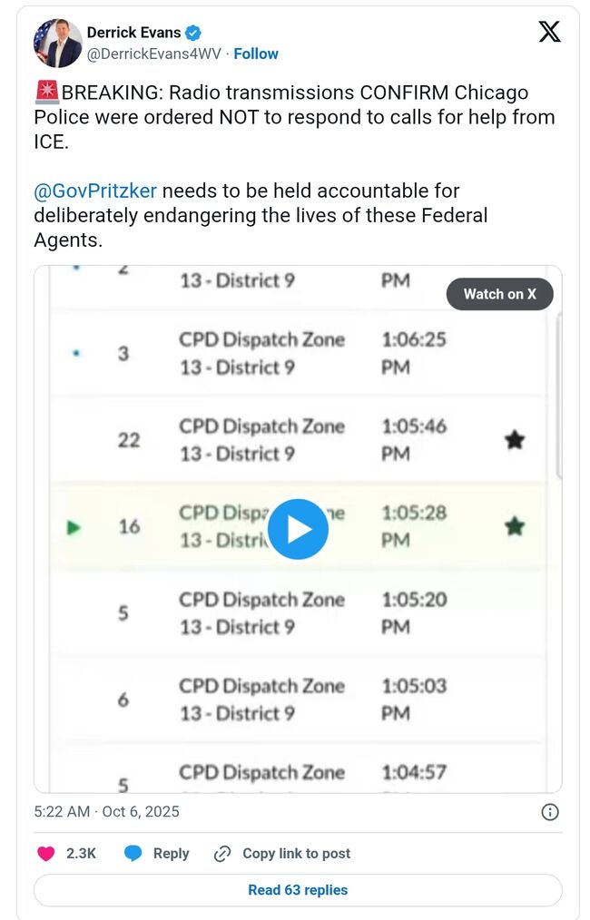Open the @GovPritzker mention link
The width and height of the screenshot is (590, 920).
pyautogui.click(x=95, y=191)
